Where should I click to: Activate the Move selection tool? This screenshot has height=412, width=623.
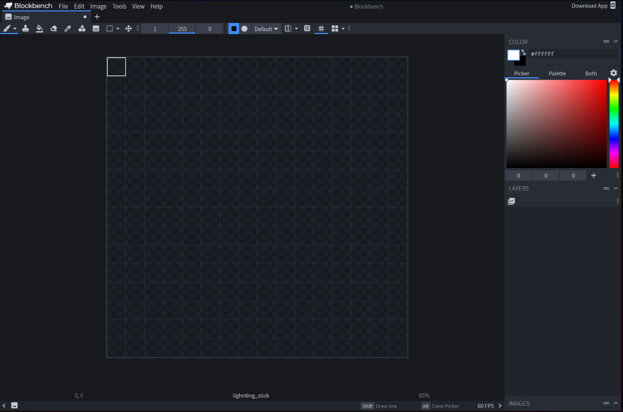tap(128, 29)
